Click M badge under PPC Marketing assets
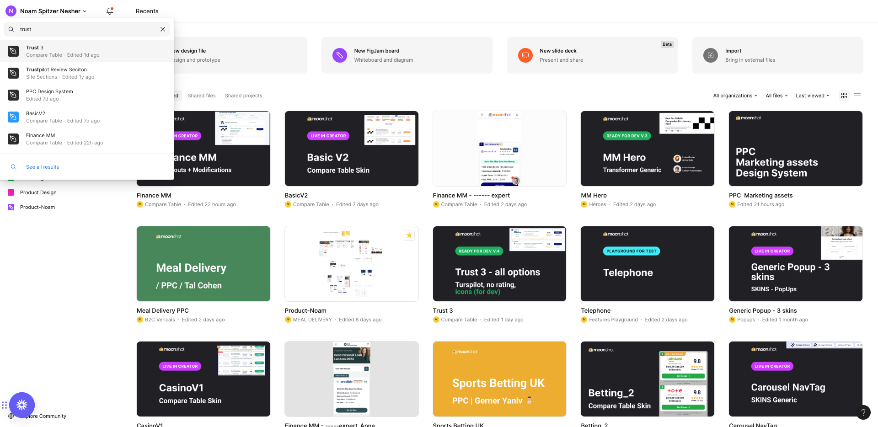 click(732, 204)
